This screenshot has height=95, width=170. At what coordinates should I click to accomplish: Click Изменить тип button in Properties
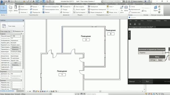coord(18,31)
